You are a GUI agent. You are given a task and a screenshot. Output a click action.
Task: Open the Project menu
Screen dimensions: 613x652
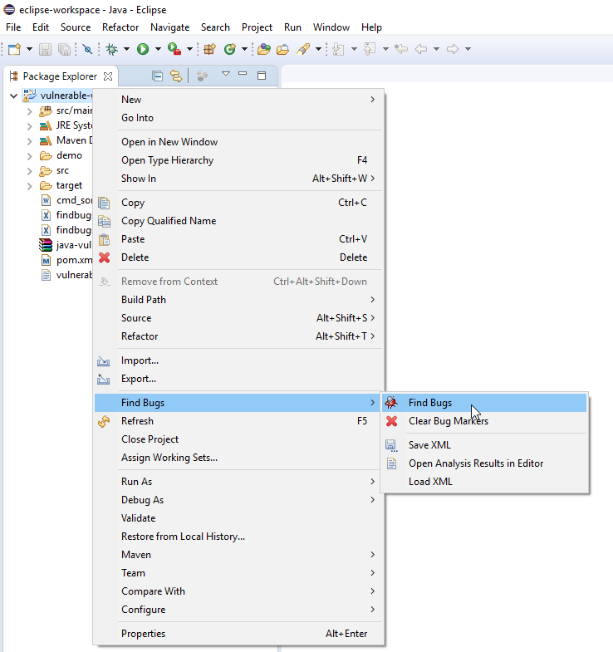pos(257,27)
